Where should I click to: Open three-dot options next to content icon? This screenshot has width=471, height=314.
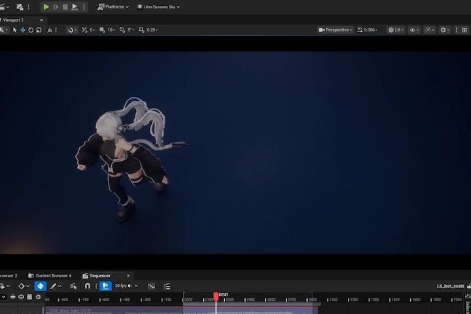(29, 7)
